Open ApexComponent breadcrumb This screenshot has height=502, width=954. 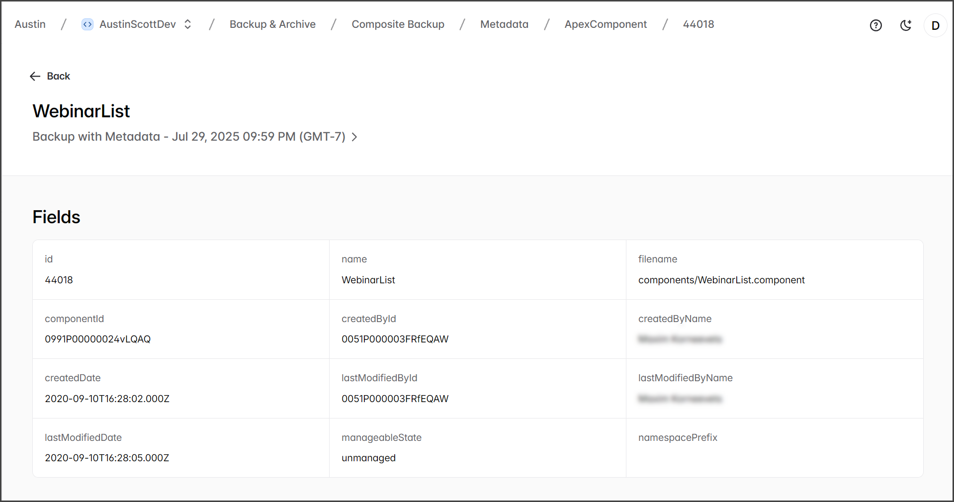click(x=606, y=24)
